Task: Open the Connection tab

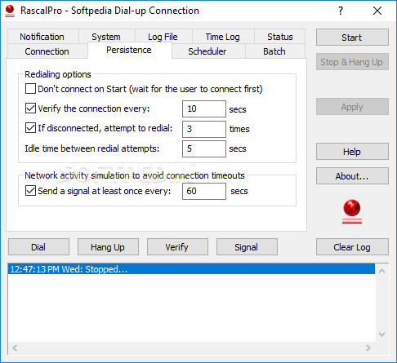Action: pos(47,51)
